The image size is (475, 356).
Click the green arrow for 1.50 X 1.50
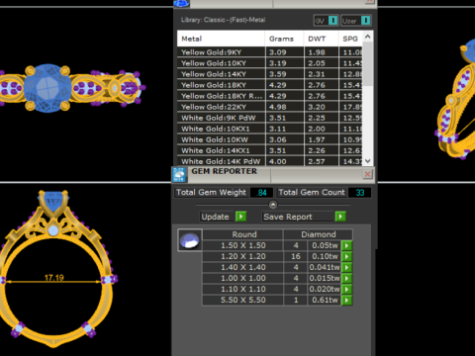tap(346, 245)
